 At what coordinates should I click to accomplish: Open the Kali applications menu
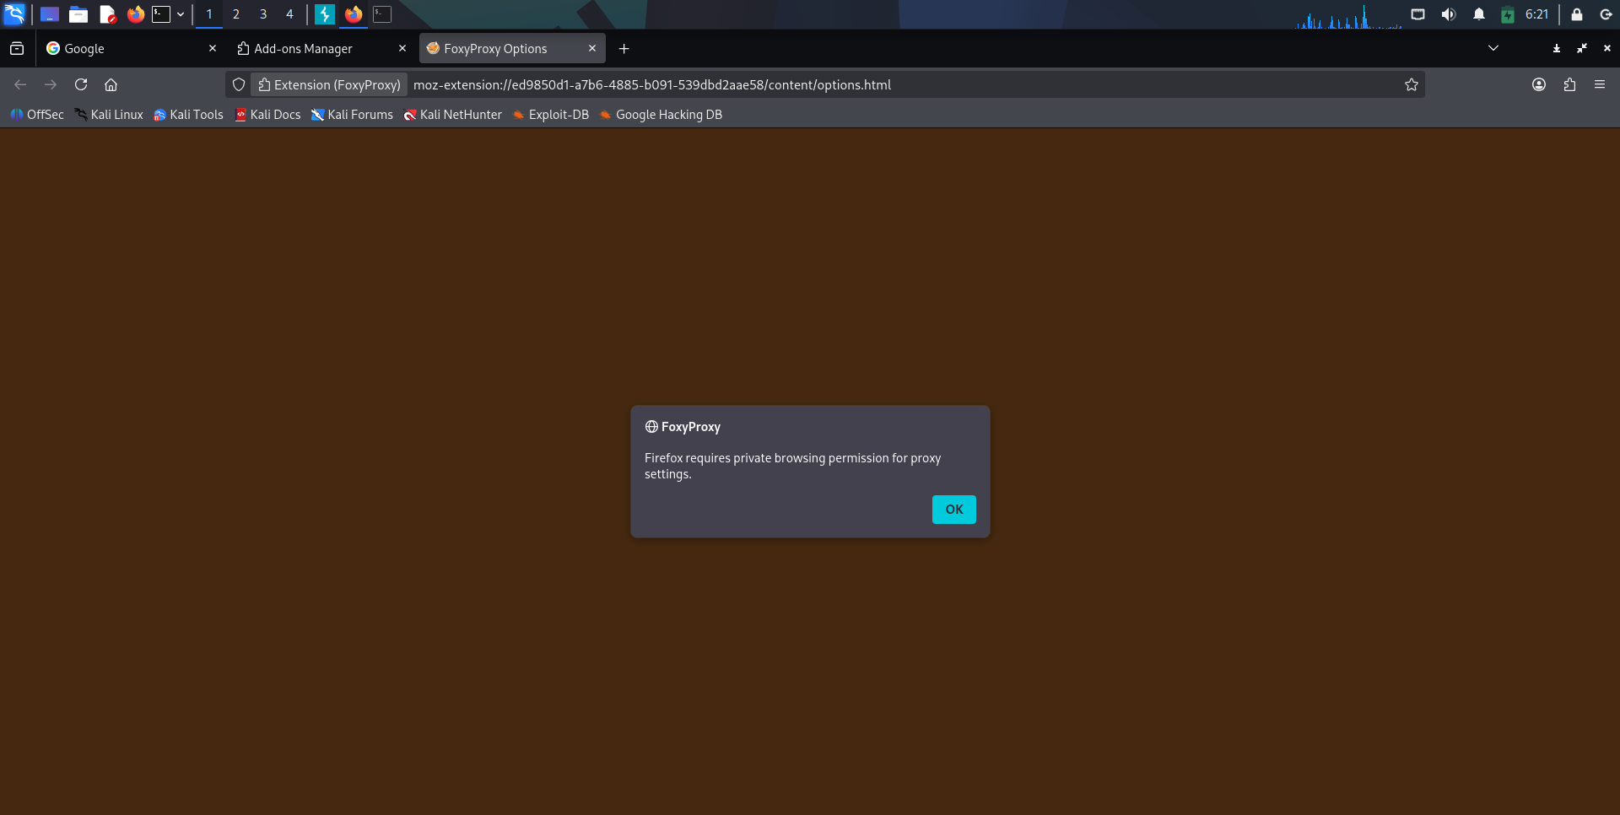pyautogui.click(x=14, y=14)
